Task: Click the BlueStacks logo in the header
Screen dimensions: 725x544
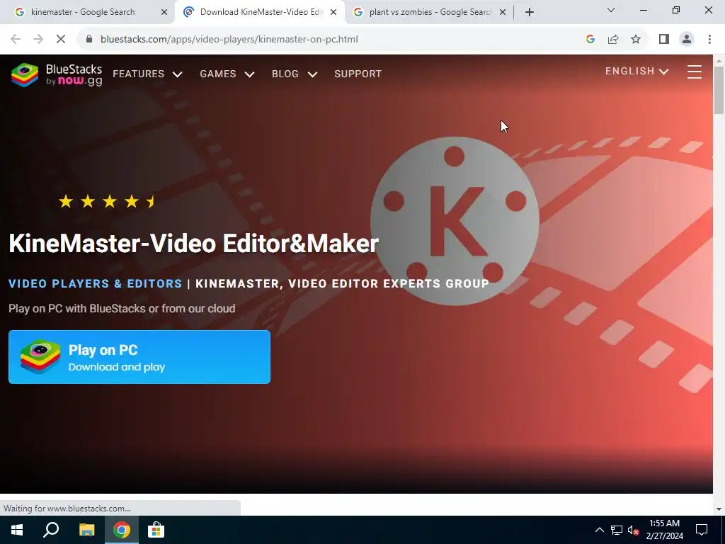Action: point(57,74)
